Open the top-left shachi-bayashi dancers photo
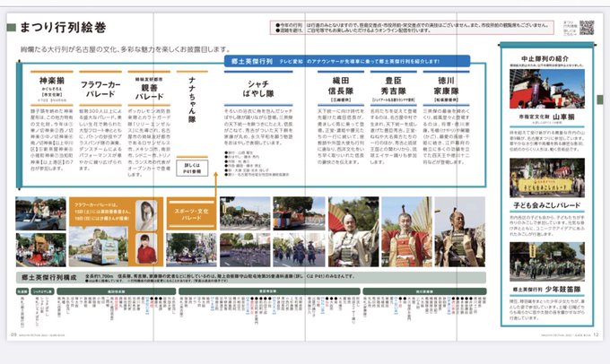Image resolution: width=610 pixels, height=364 pixels. click(245, 213)
